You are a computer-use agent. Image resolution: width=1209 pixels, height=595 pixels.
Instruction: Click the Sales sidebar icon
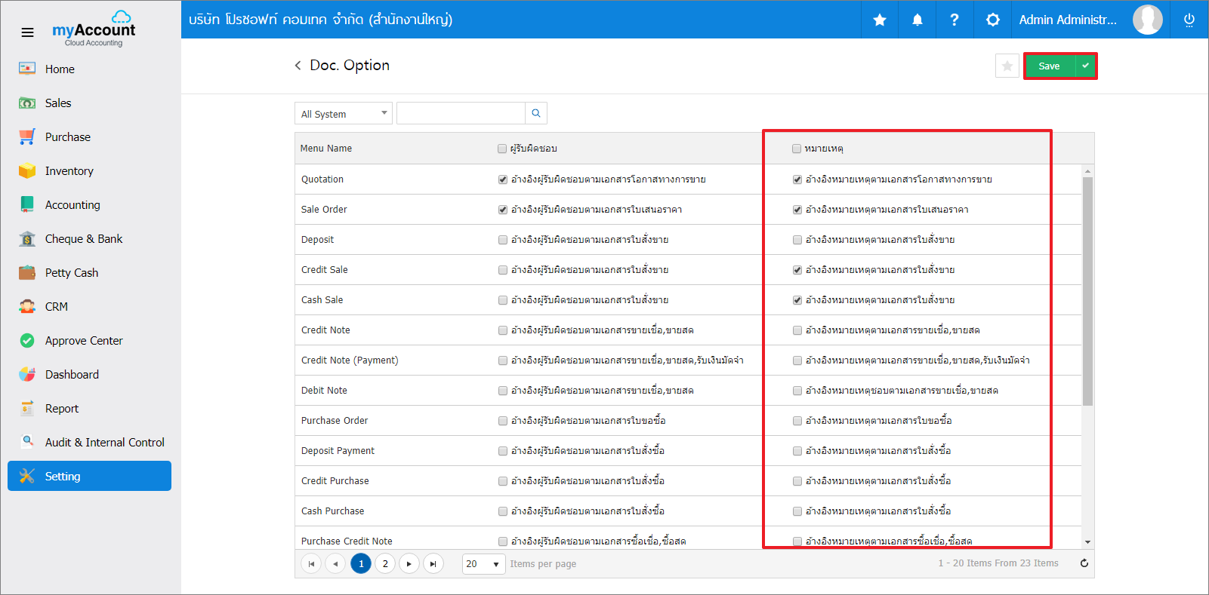[27, 103]
